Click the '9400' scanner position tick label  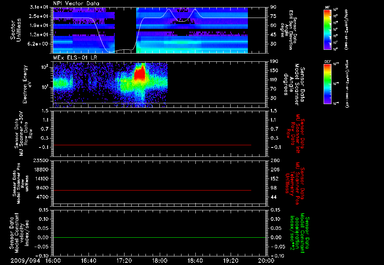tap(42, 188)
